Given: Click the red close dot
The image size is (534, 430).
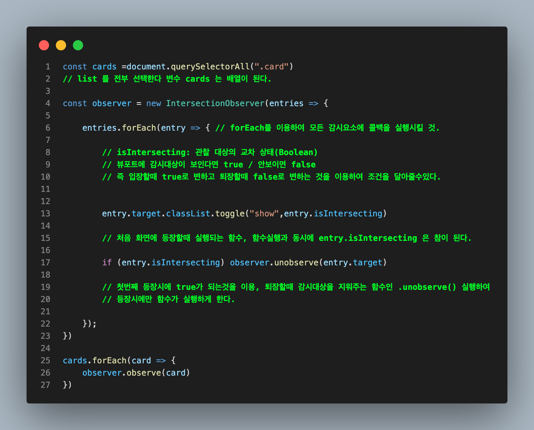Looking at the screenshot, I should [44, 45].
